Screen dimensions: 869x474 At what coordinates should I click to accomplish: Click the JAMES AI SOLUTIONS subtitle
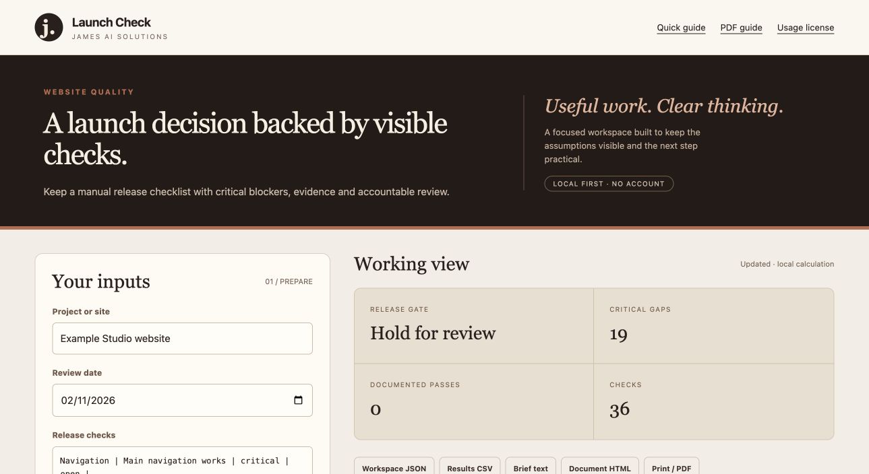point(120,37)
